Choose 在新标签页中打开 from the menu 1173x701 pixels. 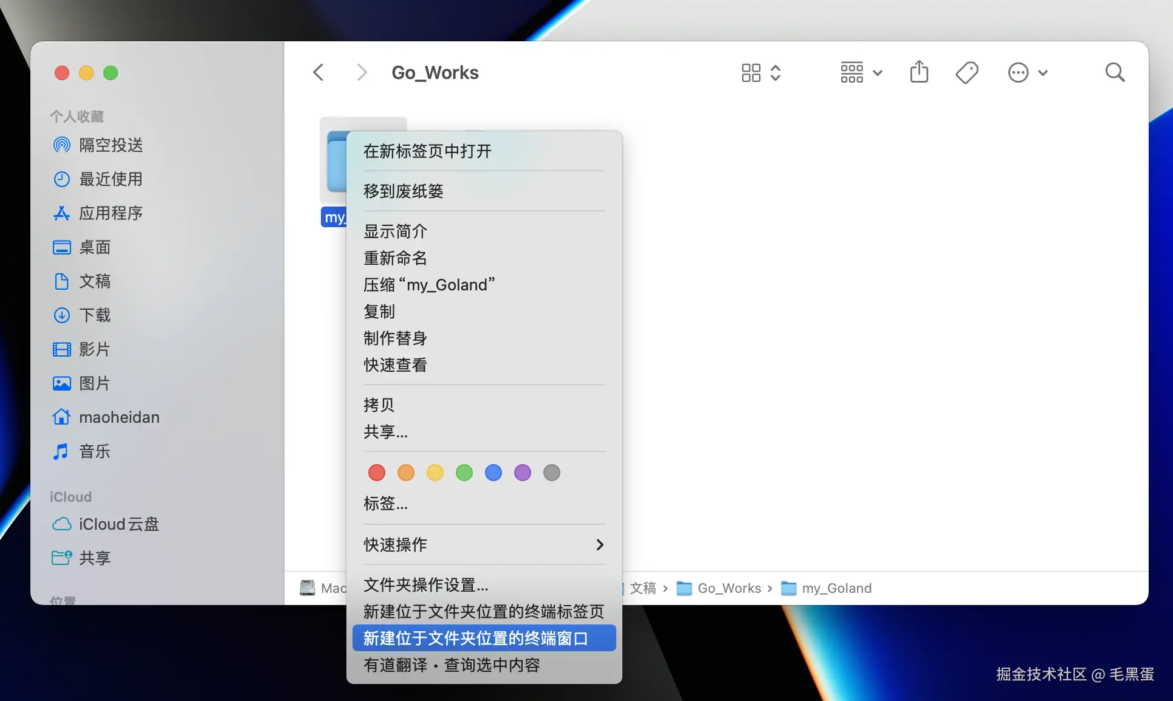[427, 151]
